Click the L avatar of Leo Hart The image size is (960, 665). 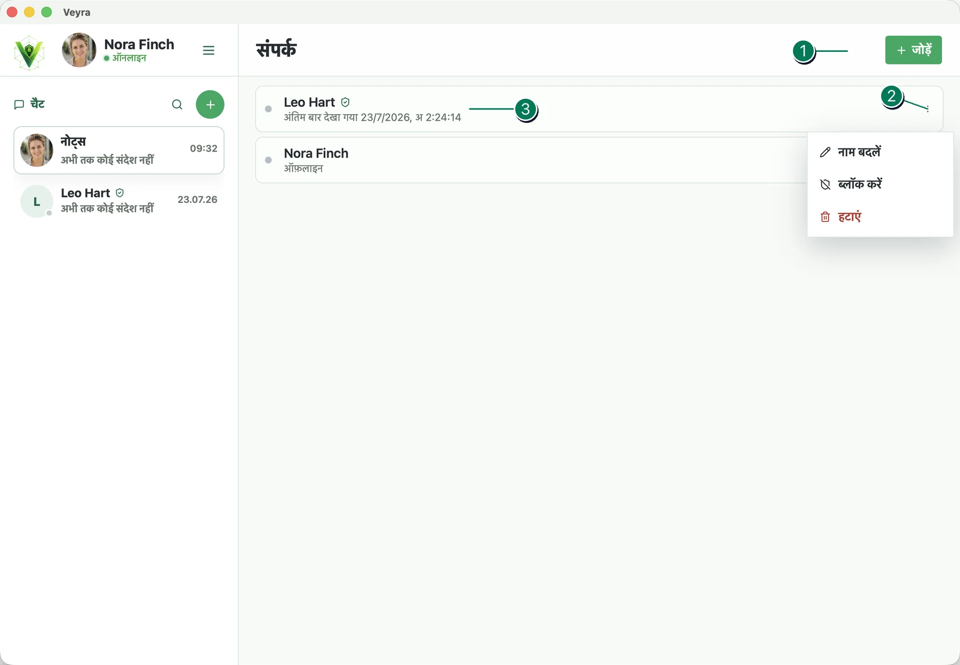click(x=36, y=201)
